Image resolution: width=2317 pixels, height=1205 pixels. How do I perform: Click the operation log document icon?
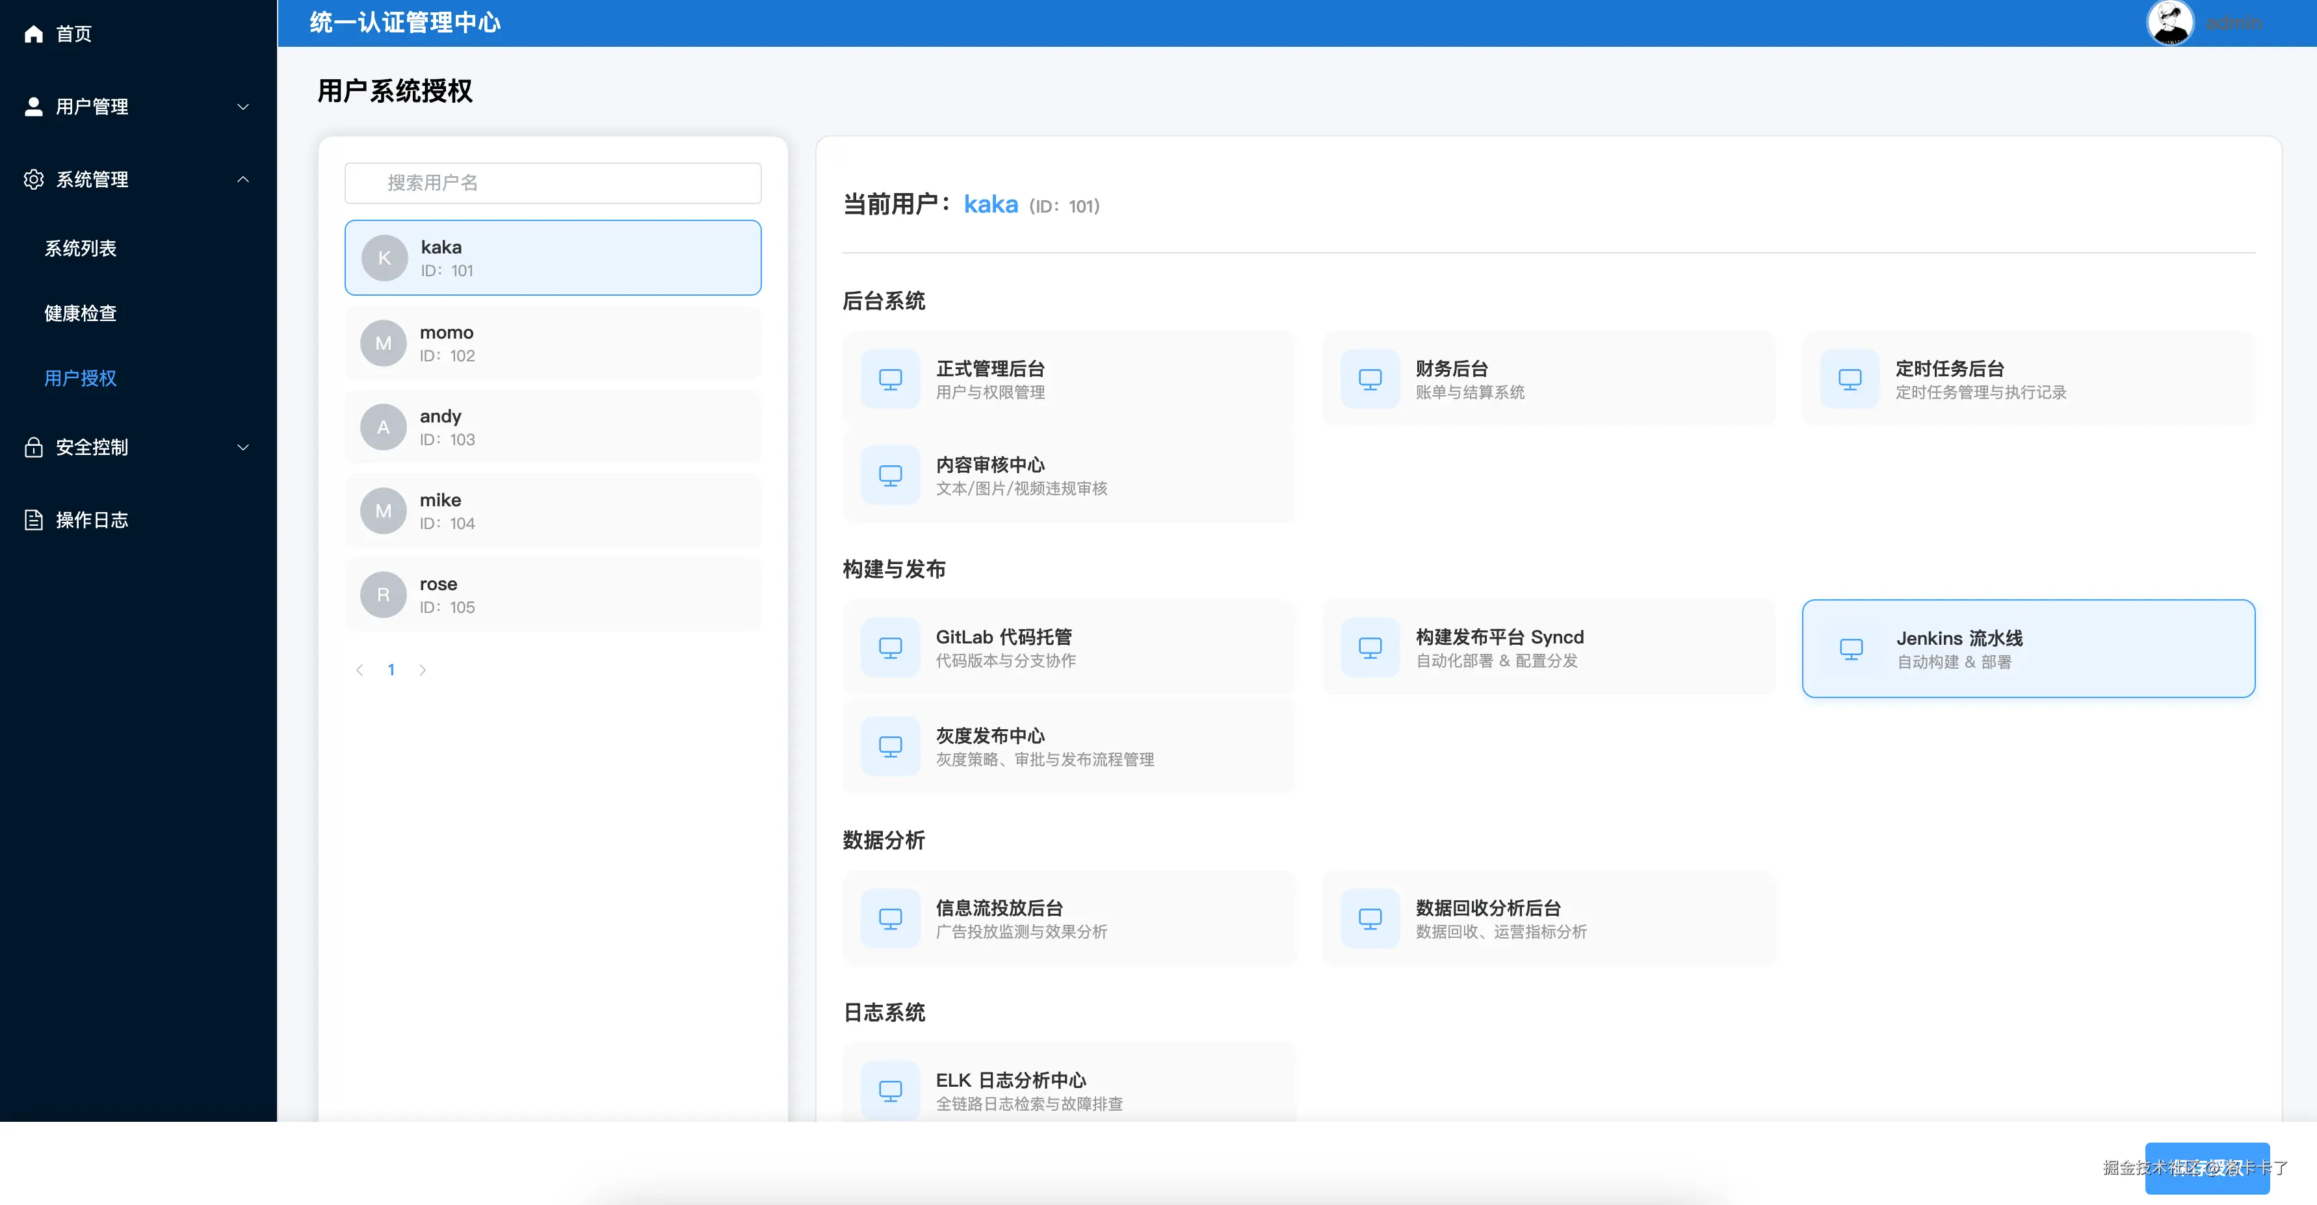(x=33, y=520)
